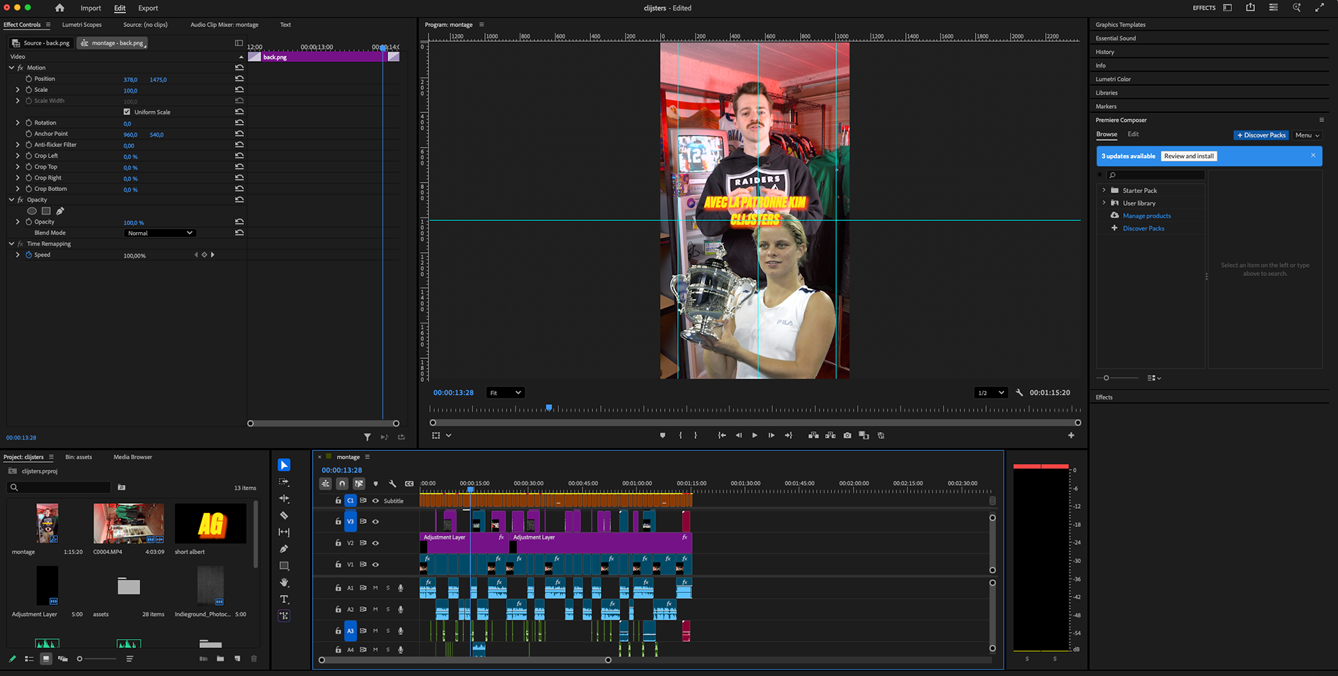Open Lumetri Color panel

coord(1113,79)
